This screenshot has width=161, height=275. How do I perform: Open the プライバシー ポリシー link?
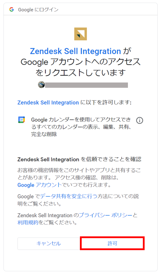click(x=105, y=215)
